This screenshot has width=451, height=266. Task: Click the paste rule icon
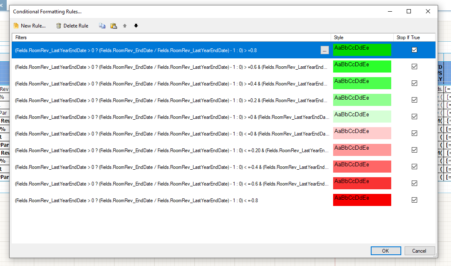point(114,26)
